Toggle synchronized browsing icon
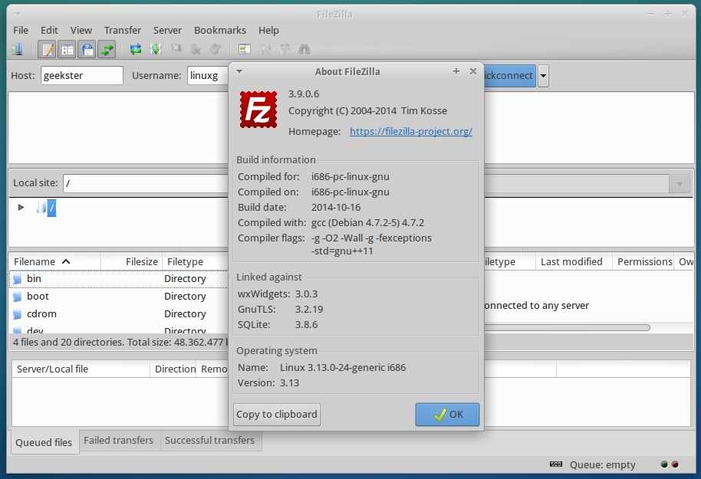The height and width of the screenshot is (479, 701). 285,49
